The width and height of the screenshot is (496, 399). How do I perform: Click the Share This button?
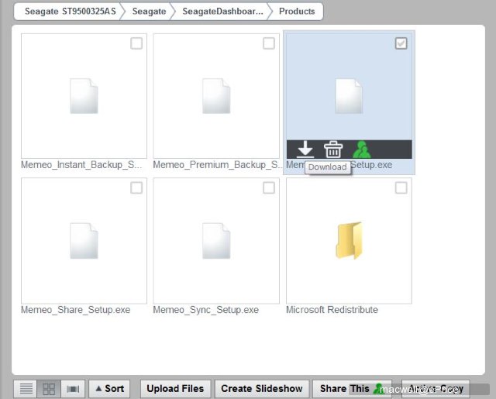[352, 389]
